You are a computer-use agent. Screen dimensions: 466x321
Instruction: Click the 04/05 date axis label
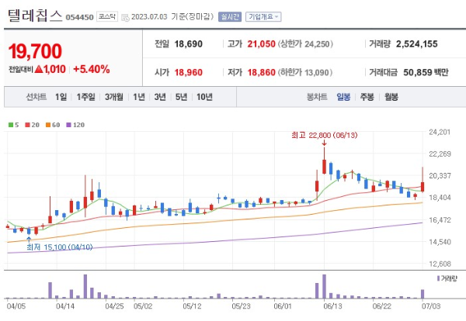point(16,306)
